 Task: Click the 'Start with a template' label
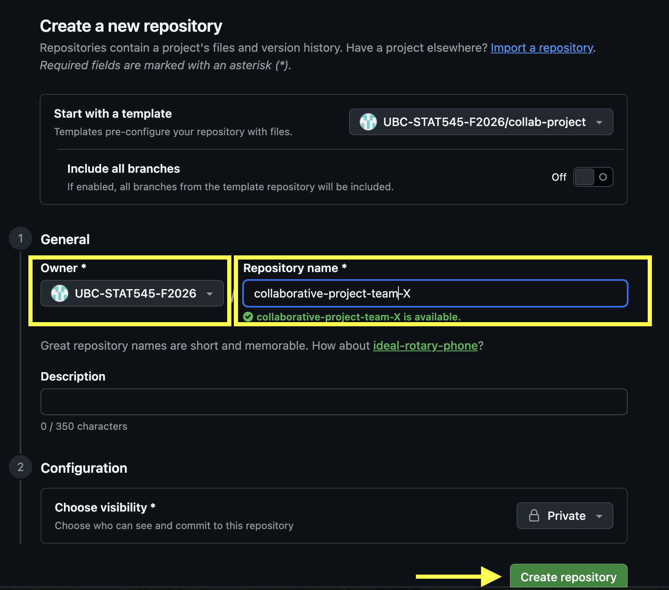[x=113, y=113]
